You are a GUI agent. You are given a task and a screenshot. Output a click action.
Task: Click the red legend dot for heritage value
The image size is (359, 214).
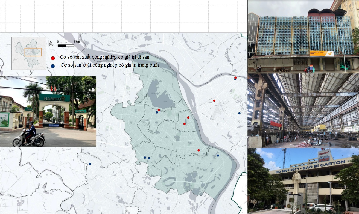(53, 58)
